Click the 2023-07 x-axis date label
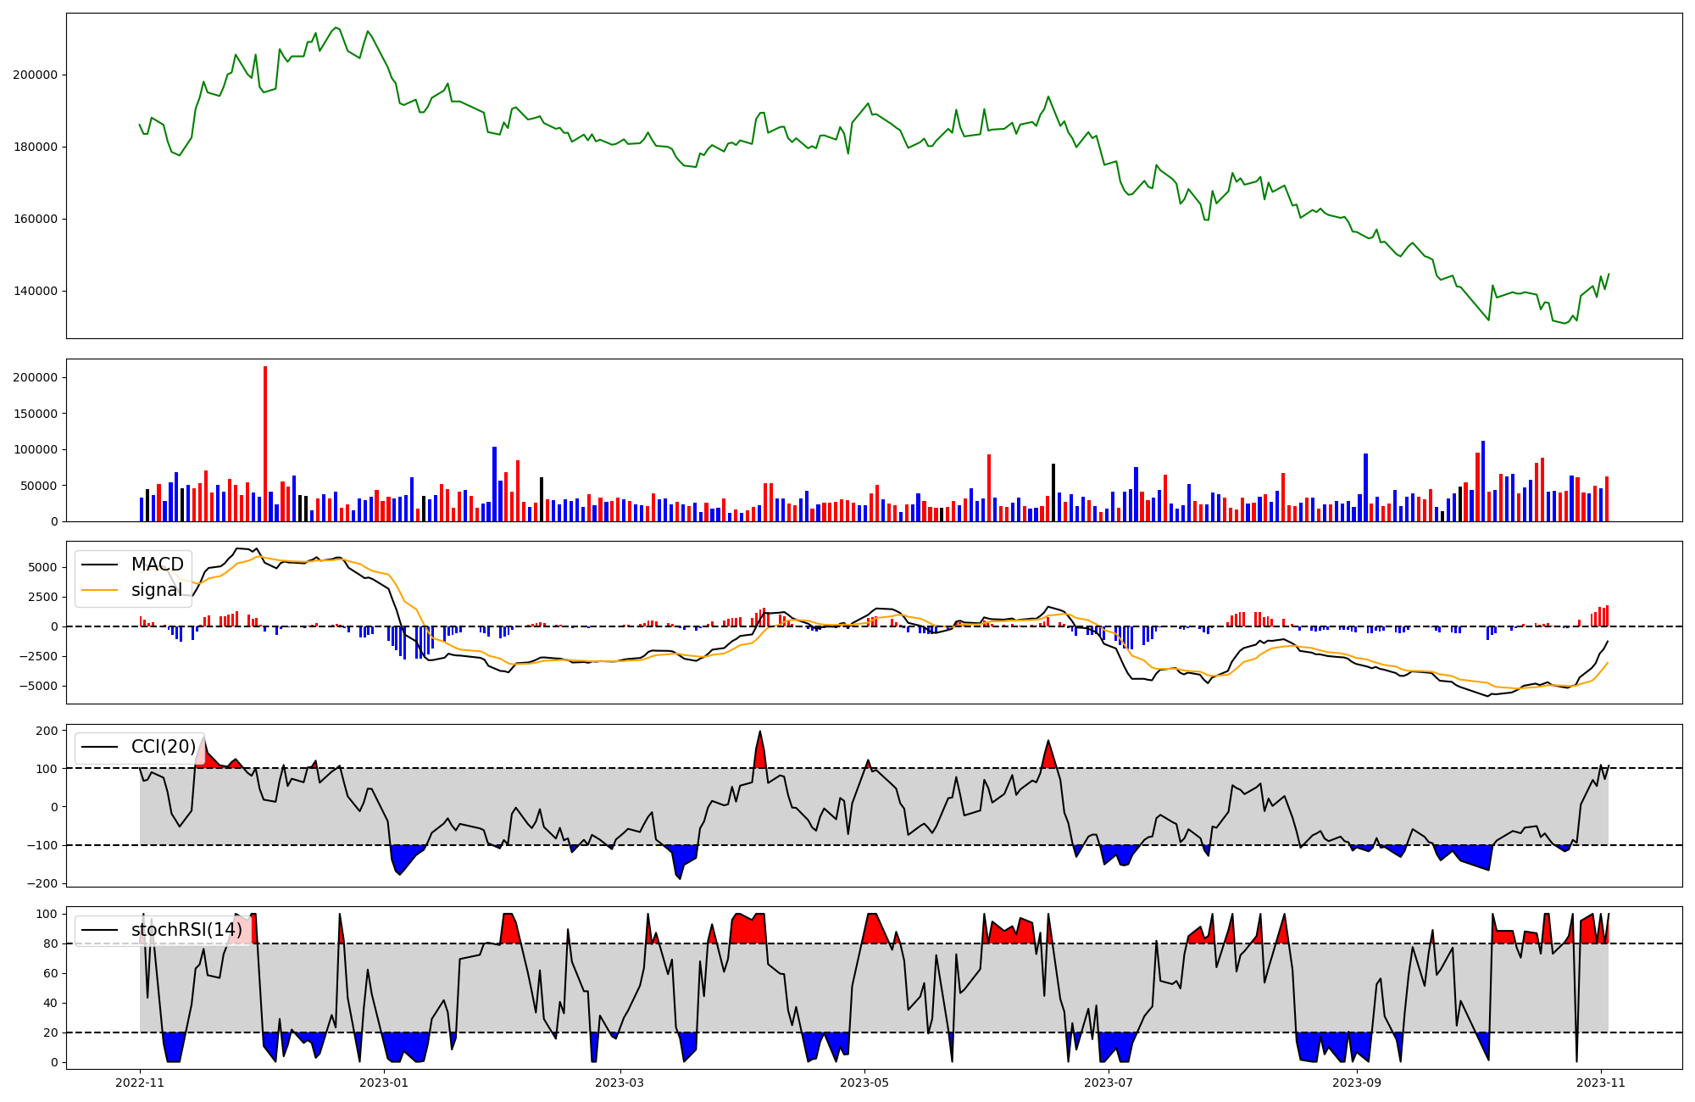The height and width of the screenshot is (1102, 1695). pos(1109,1083)
